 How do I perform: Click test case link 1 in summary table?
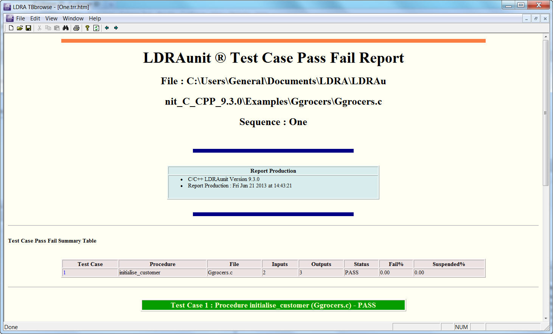coord(65,273)
